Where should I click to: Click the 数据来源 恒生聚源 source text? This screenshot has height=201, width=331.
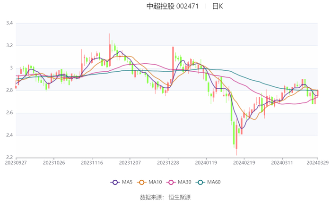click(x=165, y=196)
